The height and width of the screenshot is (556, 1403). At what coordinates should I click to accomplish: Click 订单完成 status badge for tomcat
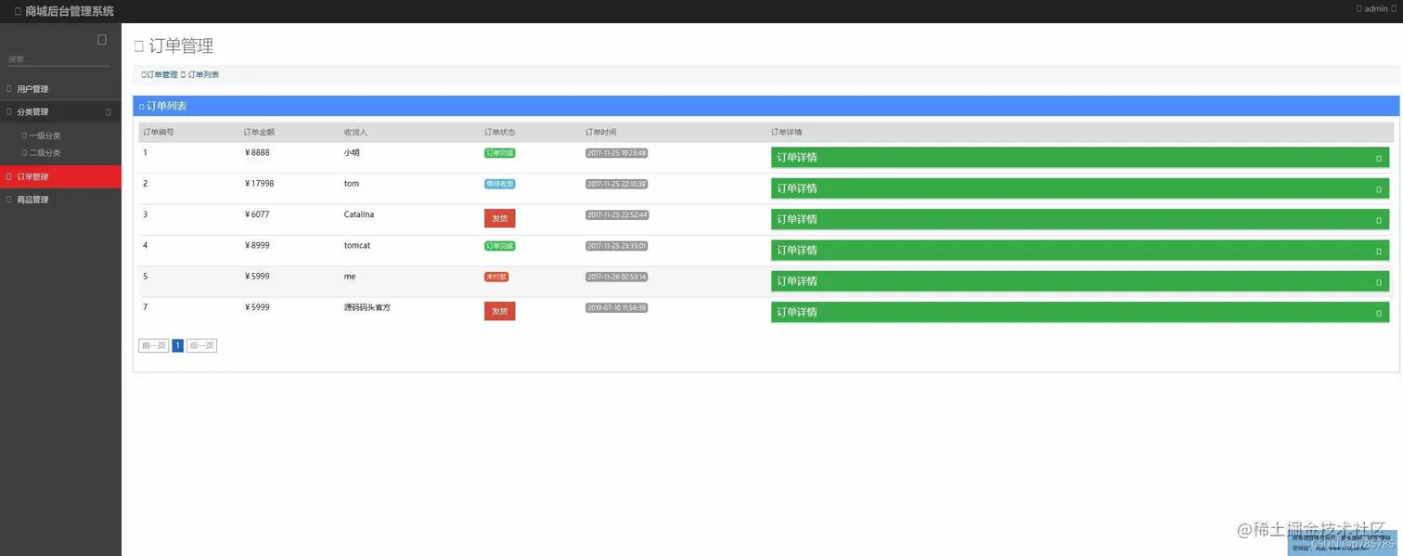[499, 246]
